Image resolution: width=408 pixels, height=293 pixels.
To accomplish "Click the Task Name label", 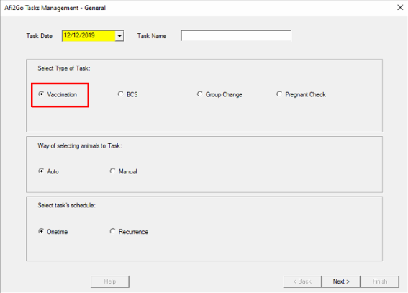I will (152, 36).
